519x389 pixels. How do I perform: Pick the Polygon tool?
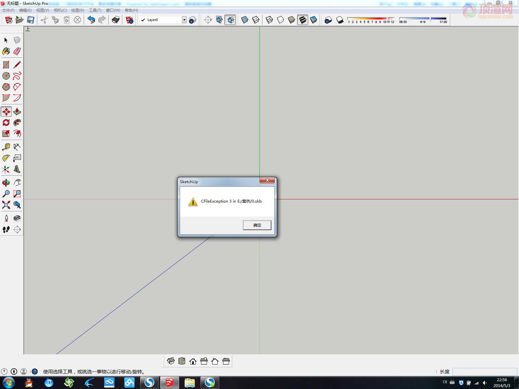point(6,87)
